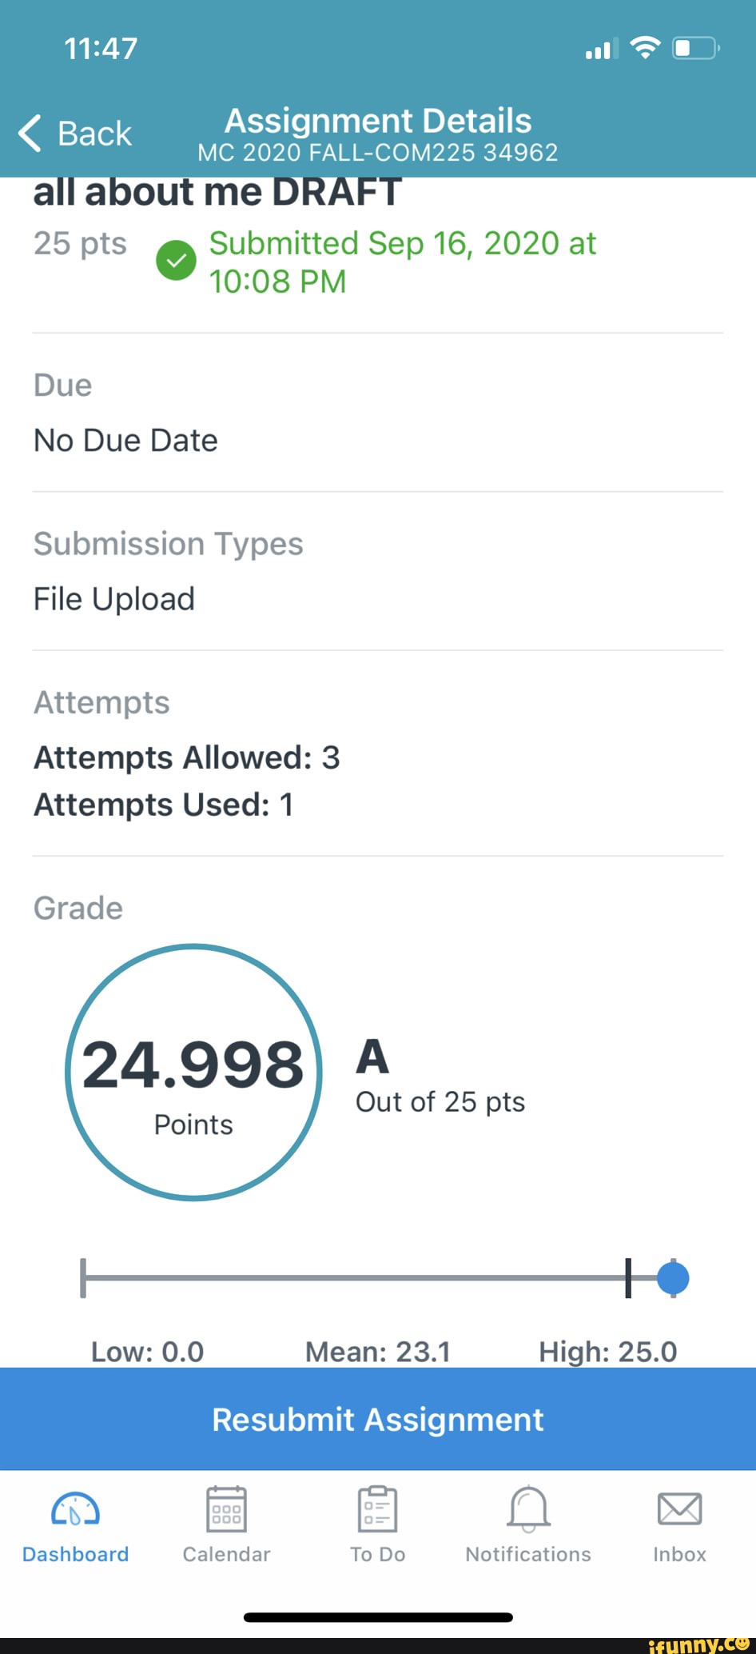Tap the Assignment Details header title

[x=378, y=121]
